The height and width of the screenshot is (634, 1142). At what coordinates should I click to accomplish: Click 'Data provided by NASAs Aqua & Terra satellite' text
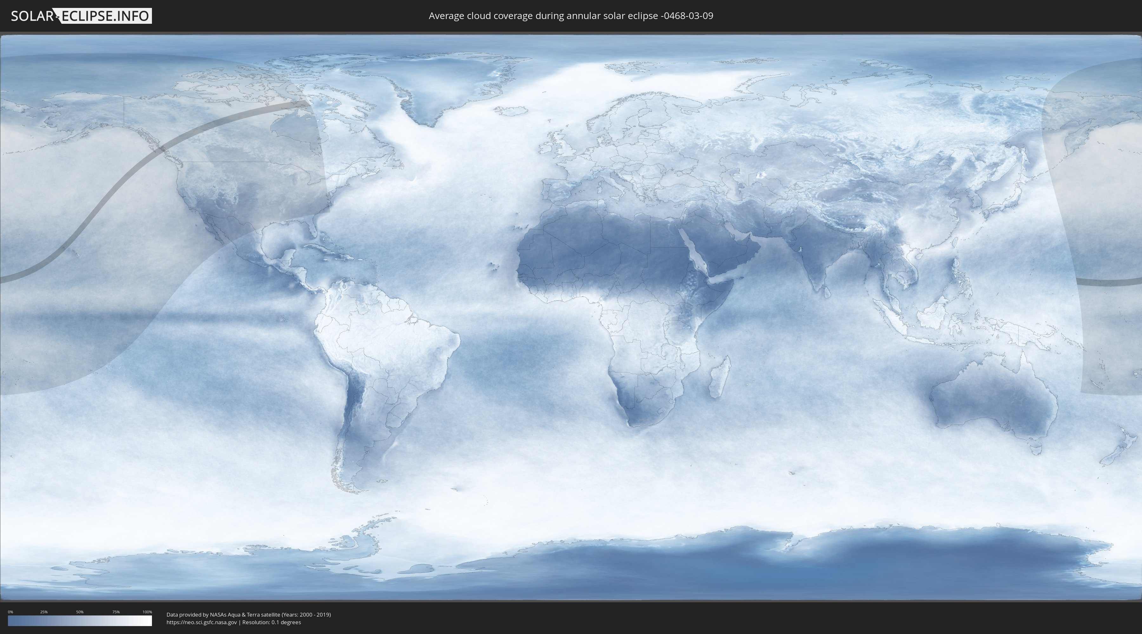click(x=223, y=615)
